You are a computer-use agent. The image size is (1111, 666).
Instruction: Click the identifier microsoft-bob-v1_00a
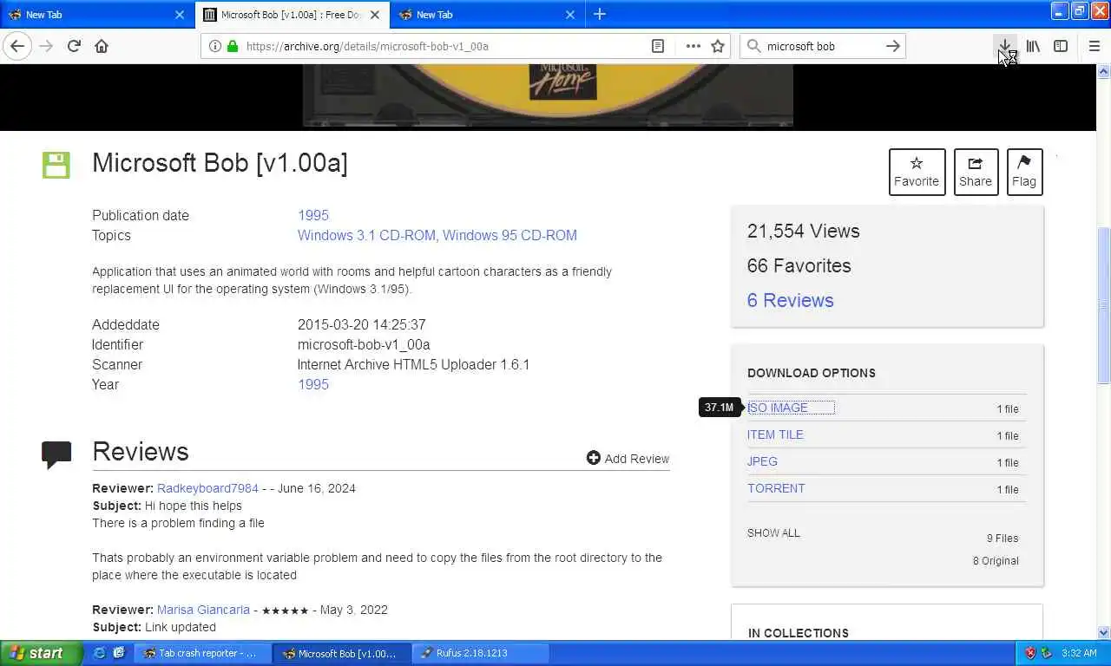(x=364, y=344)
